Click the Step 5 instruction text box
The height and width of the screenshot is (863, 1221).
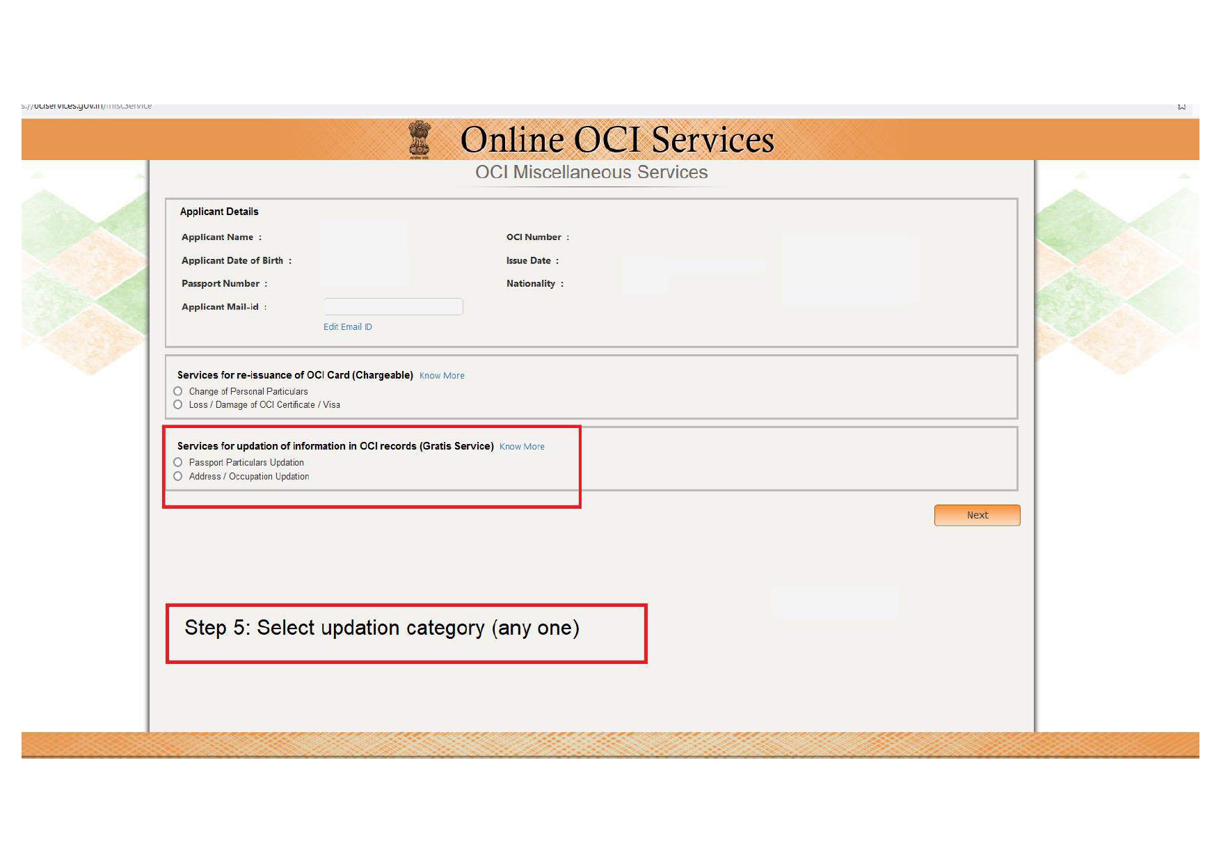click(x=406, y=633)
